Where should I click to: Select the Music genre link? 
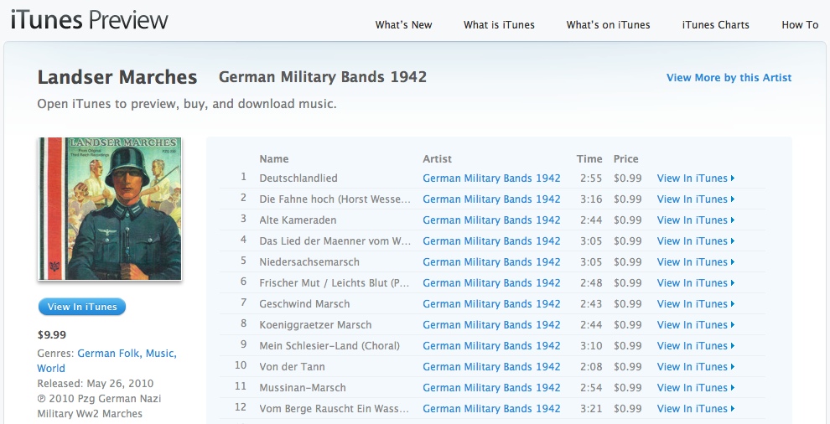[162, 354]
